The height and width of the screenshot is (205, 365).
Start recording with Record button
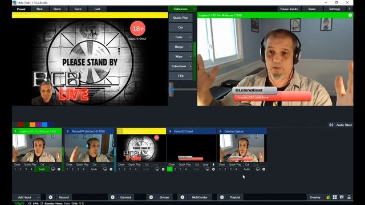coord(64,198)
